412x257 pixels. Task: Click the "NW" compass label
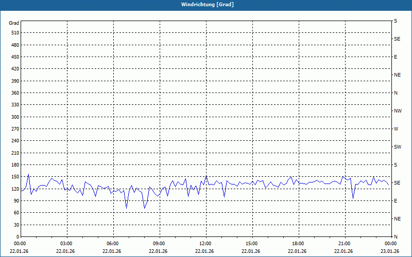pyautogui.click(x=398, y=111)
